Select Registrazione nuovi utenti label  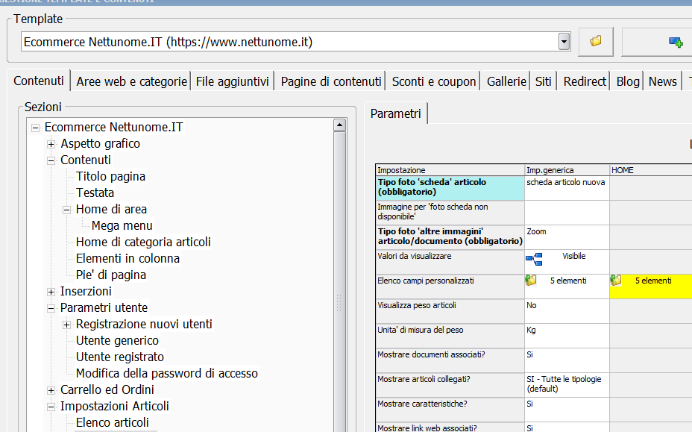pyautogui.click(x=144, y=325)
